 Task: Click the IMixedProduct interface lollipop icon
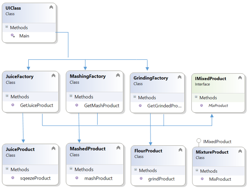199,141
